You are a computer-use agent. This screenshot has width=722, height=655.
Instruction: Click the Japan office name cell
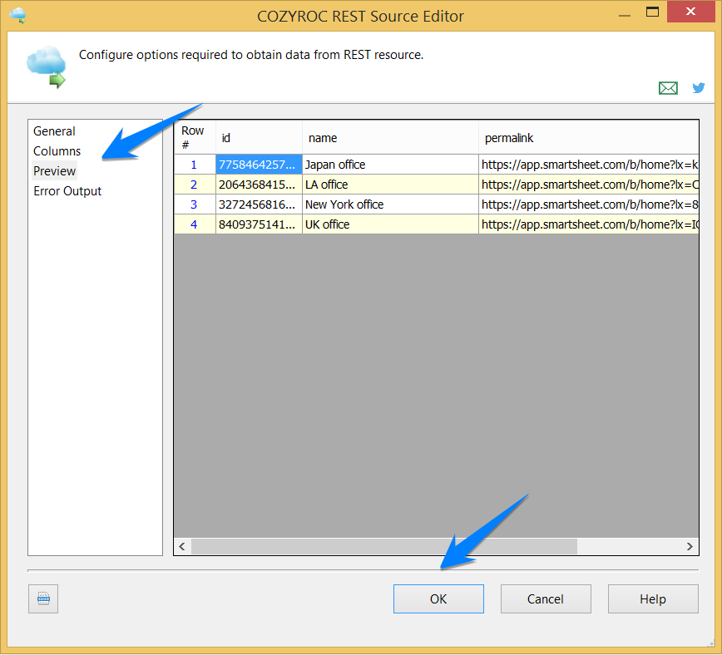390,165
